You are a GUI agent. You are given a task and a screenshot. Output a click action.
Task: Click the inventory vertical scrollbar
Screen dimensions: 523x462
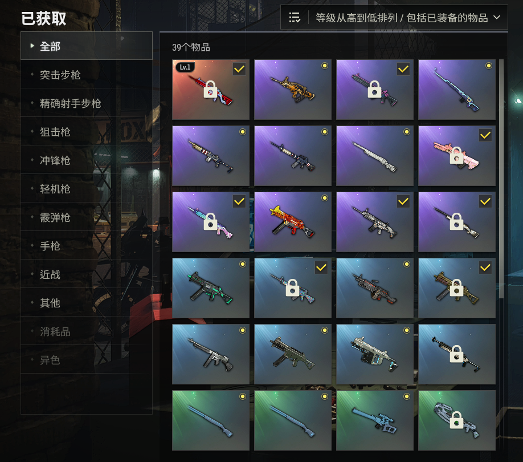click(x=501, y=179)
